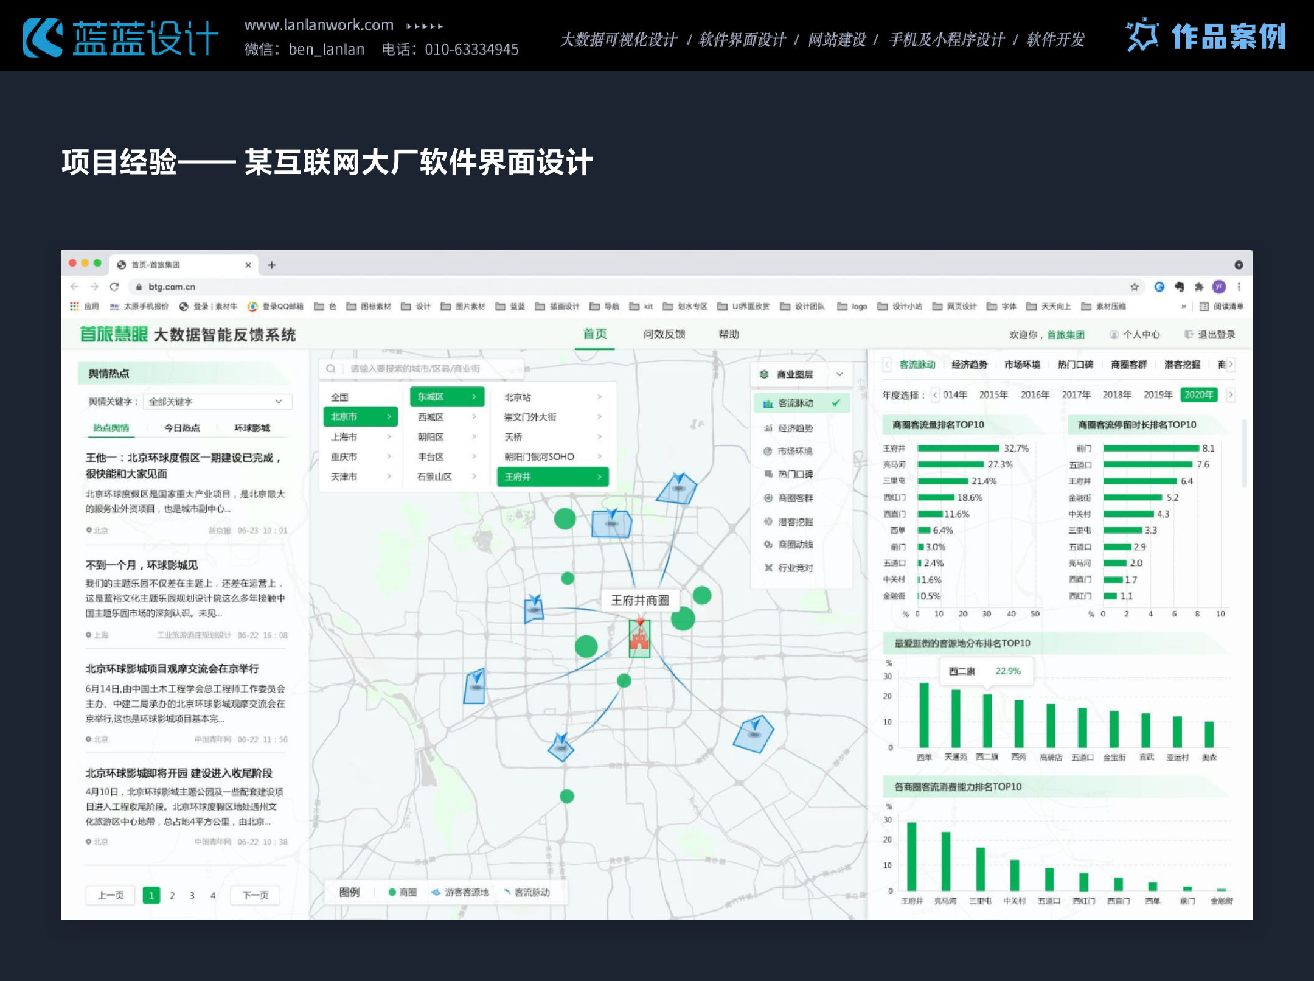Select the 市场环境 layer icon
This screenshot has height=981, width=1314.
[x=768, y=451]
